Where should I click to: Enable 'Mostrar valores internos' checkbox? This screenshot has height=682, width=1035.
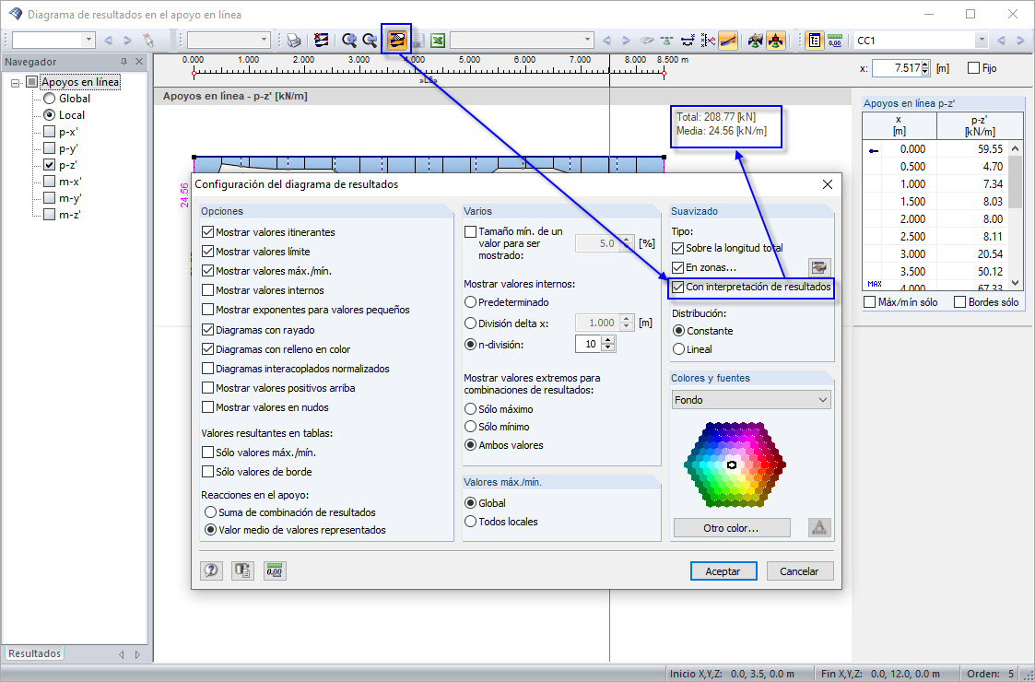(209, 290)
